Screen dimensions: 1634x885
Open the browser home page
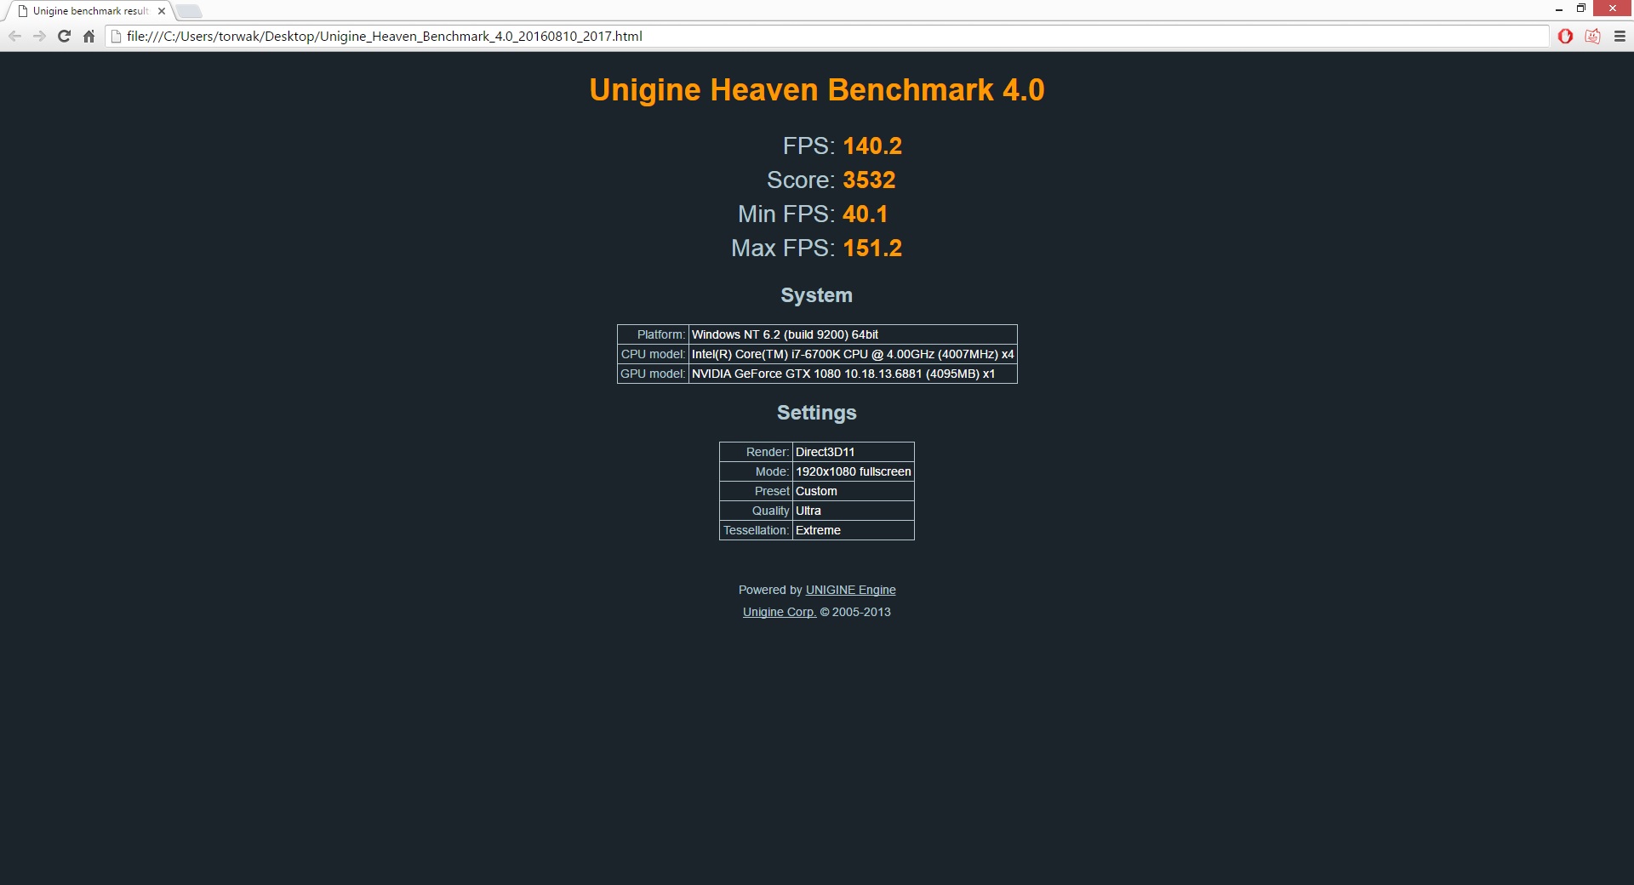coord(89,36)
